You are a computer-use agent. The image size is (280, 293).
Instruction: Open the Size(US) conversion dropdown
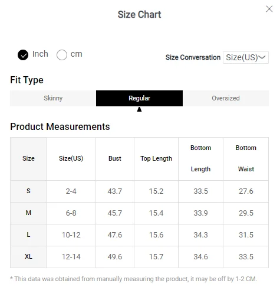pos(246,57)
